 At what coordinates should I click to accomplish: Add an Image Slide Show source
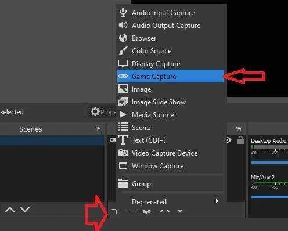171,102
